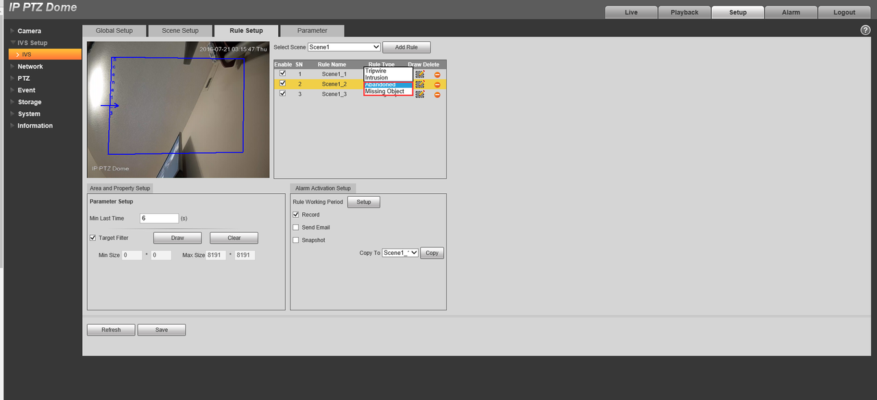Click the Refresh button

click(x=111, y=329)
